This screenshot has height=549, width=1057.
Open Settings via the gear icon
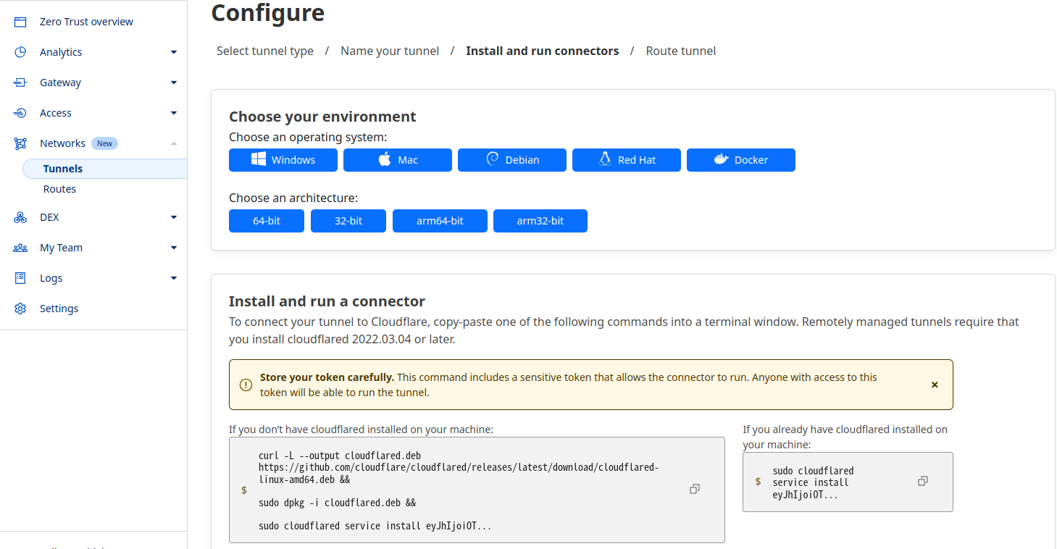click(x=20, y=309)
